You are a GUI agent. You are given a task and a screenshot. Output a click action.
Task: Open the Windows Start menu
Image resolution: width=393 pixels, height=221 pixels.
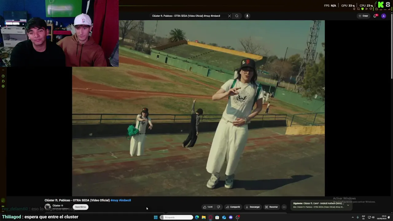[x=156, y=217]
